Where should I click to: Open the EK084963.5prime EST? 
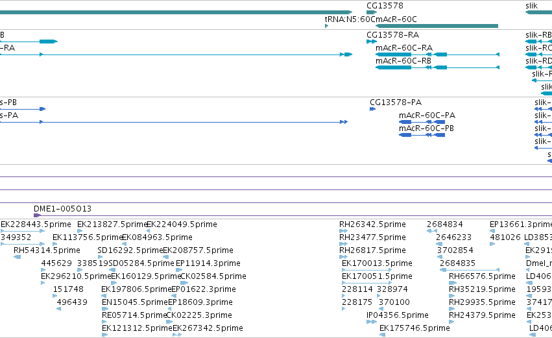(x=157, y=237)
